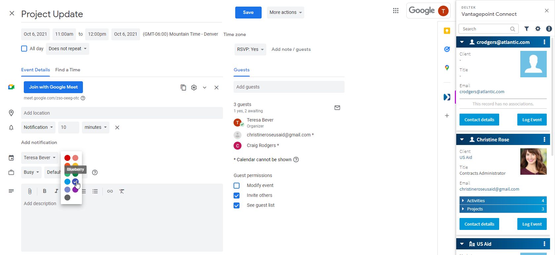Open RSVP: Yes dropdown
Viewport: 555px width, 255px height.
click(250, 49)
